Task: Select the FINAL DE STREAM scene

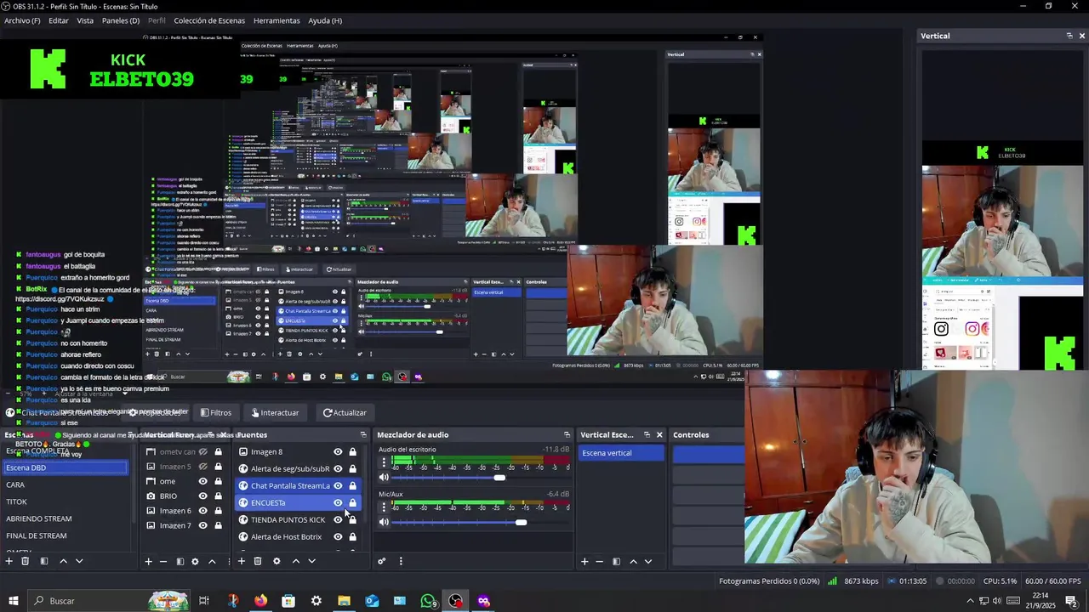Action: coord(66,535)
